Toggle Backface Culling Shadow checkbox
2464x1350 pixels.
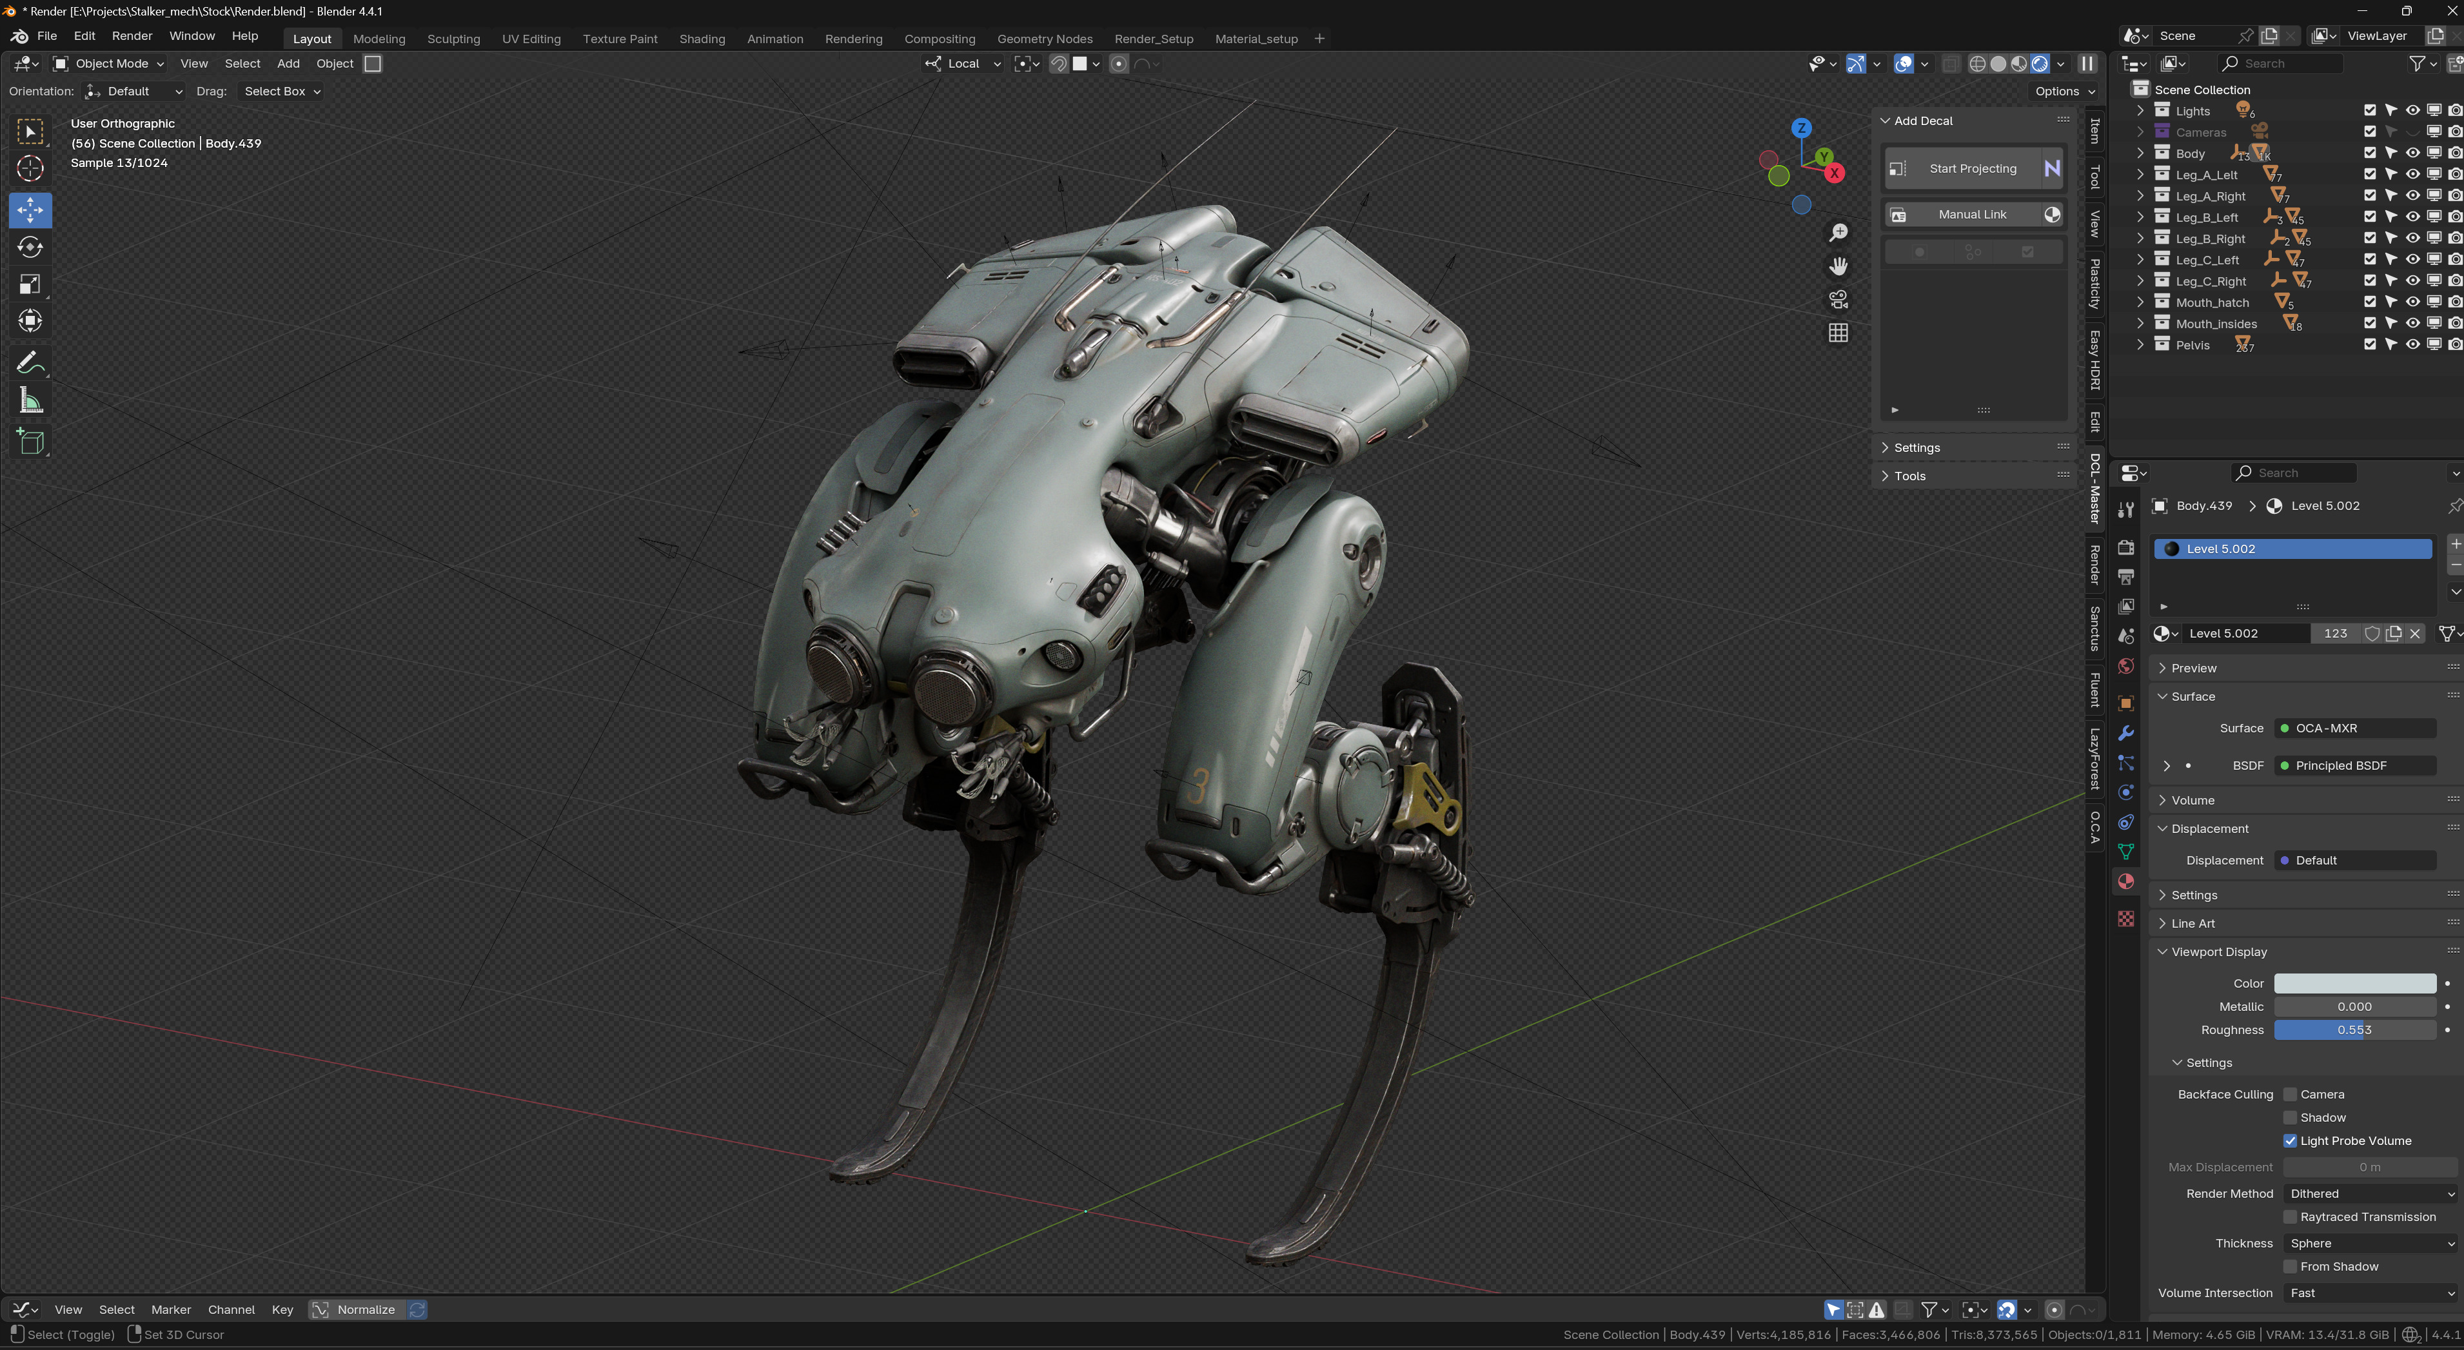[x=2290, y=1118]
